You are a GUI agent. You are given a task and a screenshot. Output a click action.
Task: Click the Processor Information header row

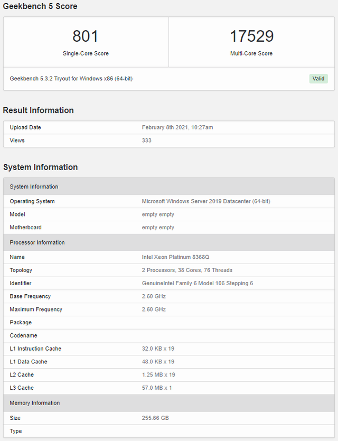point(169,242)
